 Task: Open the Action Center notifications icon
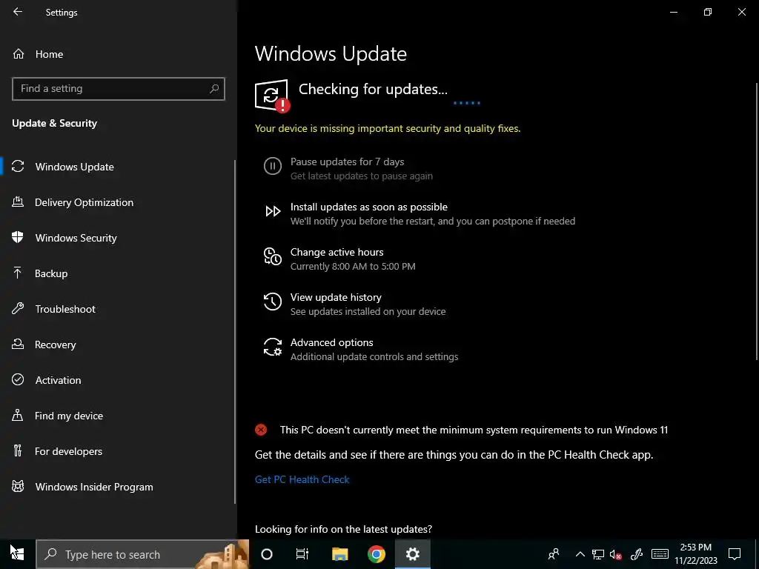pos(735,554)
